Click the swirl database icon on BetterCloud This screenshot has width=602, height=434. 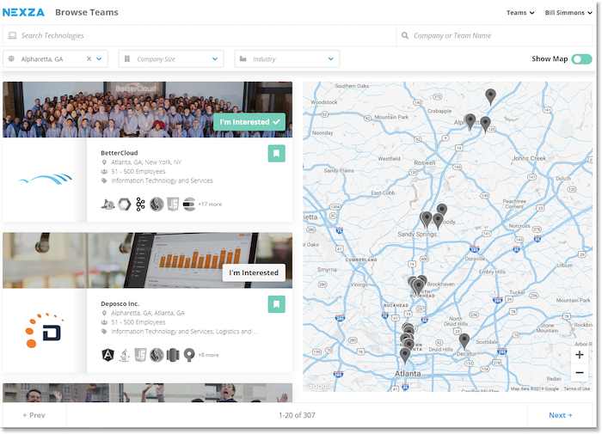(x=157, y=205)
